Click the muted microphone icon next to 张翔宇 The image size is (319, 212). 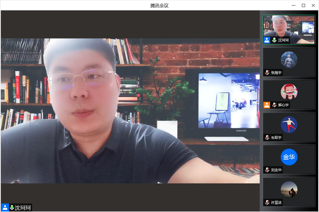[267, 73]
